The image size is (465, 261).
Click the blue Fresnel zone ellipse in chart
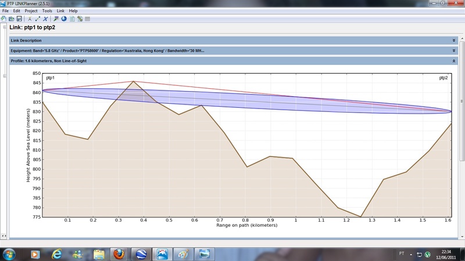pos(246,101)
